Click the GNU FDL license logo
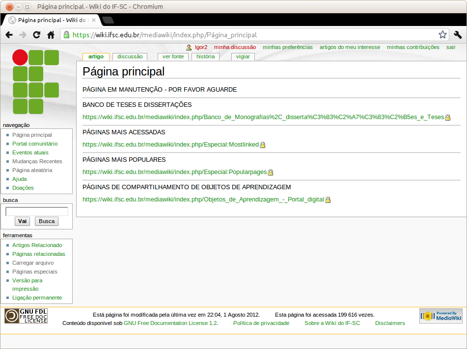Viewport: 467px width, 349px height. [x=26, y=316]
